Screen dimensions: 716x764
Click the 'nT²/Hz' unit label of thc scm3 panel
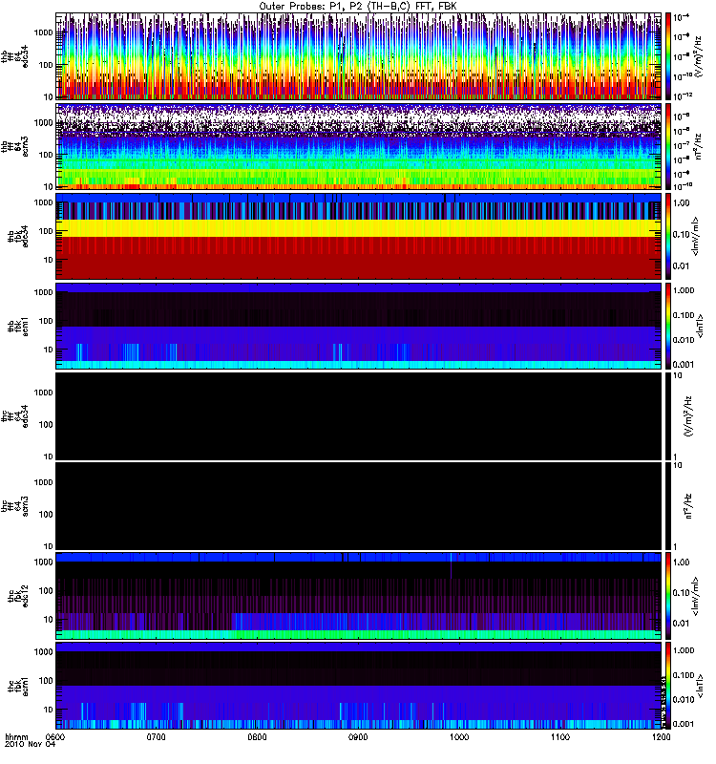(689, 506)
